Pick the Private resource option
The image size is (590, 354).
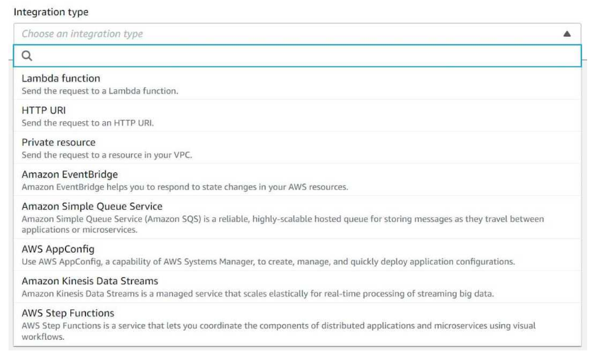coord(297,148)
